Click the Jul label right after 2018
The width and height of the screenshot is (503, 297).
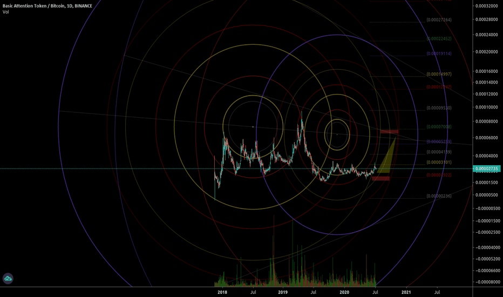(253, 292)
